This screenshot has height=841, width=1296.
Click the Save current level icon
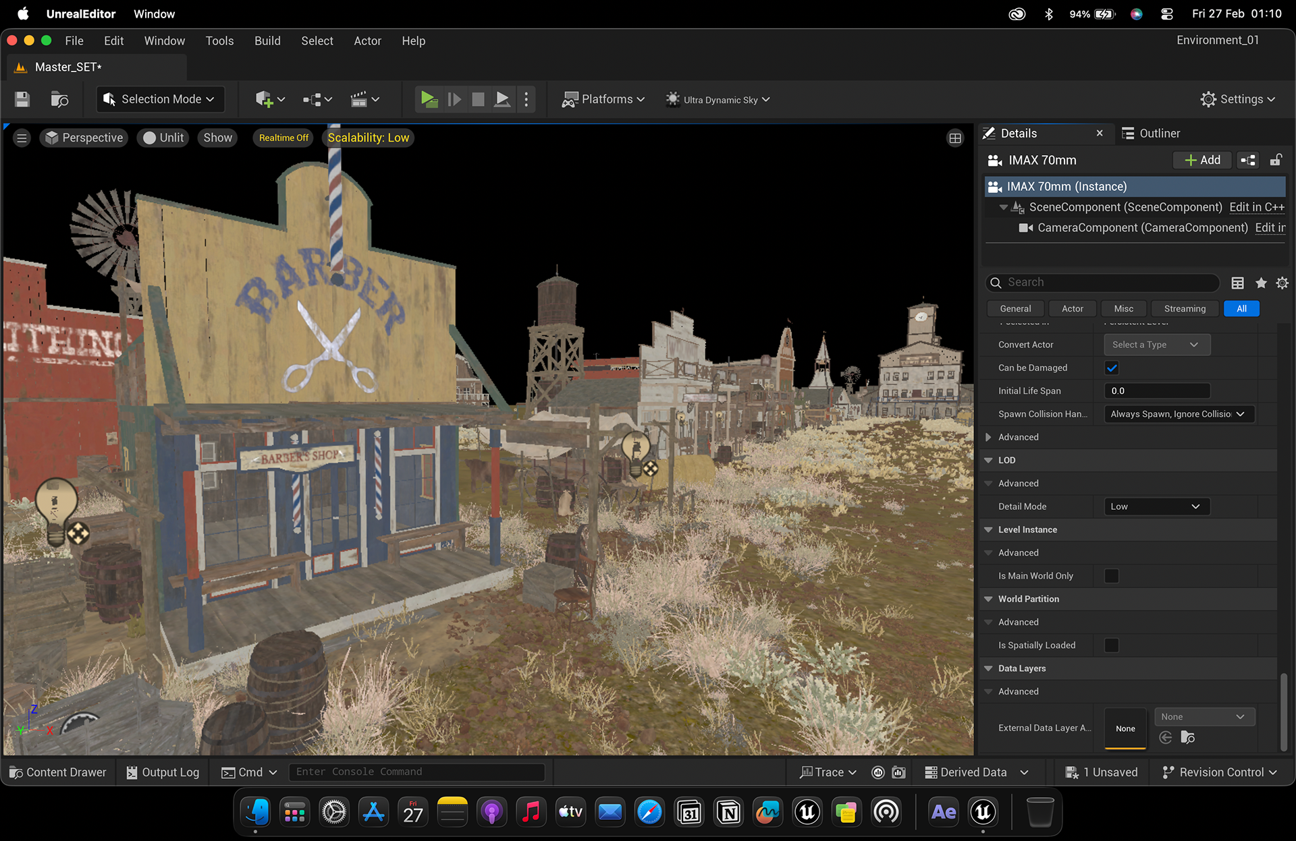[22, 100]
